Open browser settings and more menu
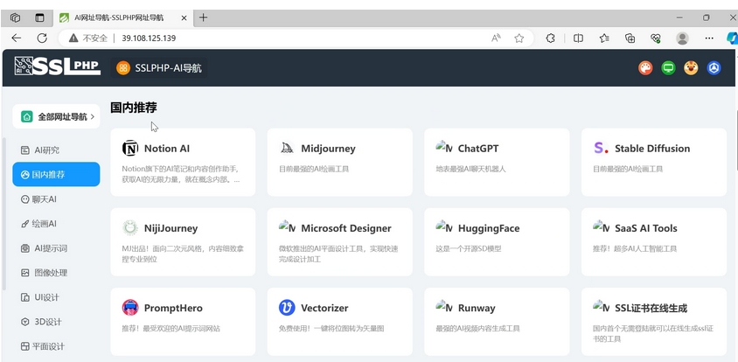Image resolution: width=738 pixels, height=362 pixels. tap(709, 38)
